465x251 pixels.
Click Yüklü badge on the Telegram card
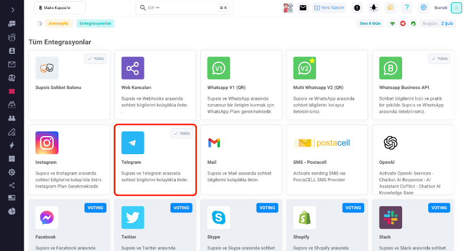(x=181, y=134)
